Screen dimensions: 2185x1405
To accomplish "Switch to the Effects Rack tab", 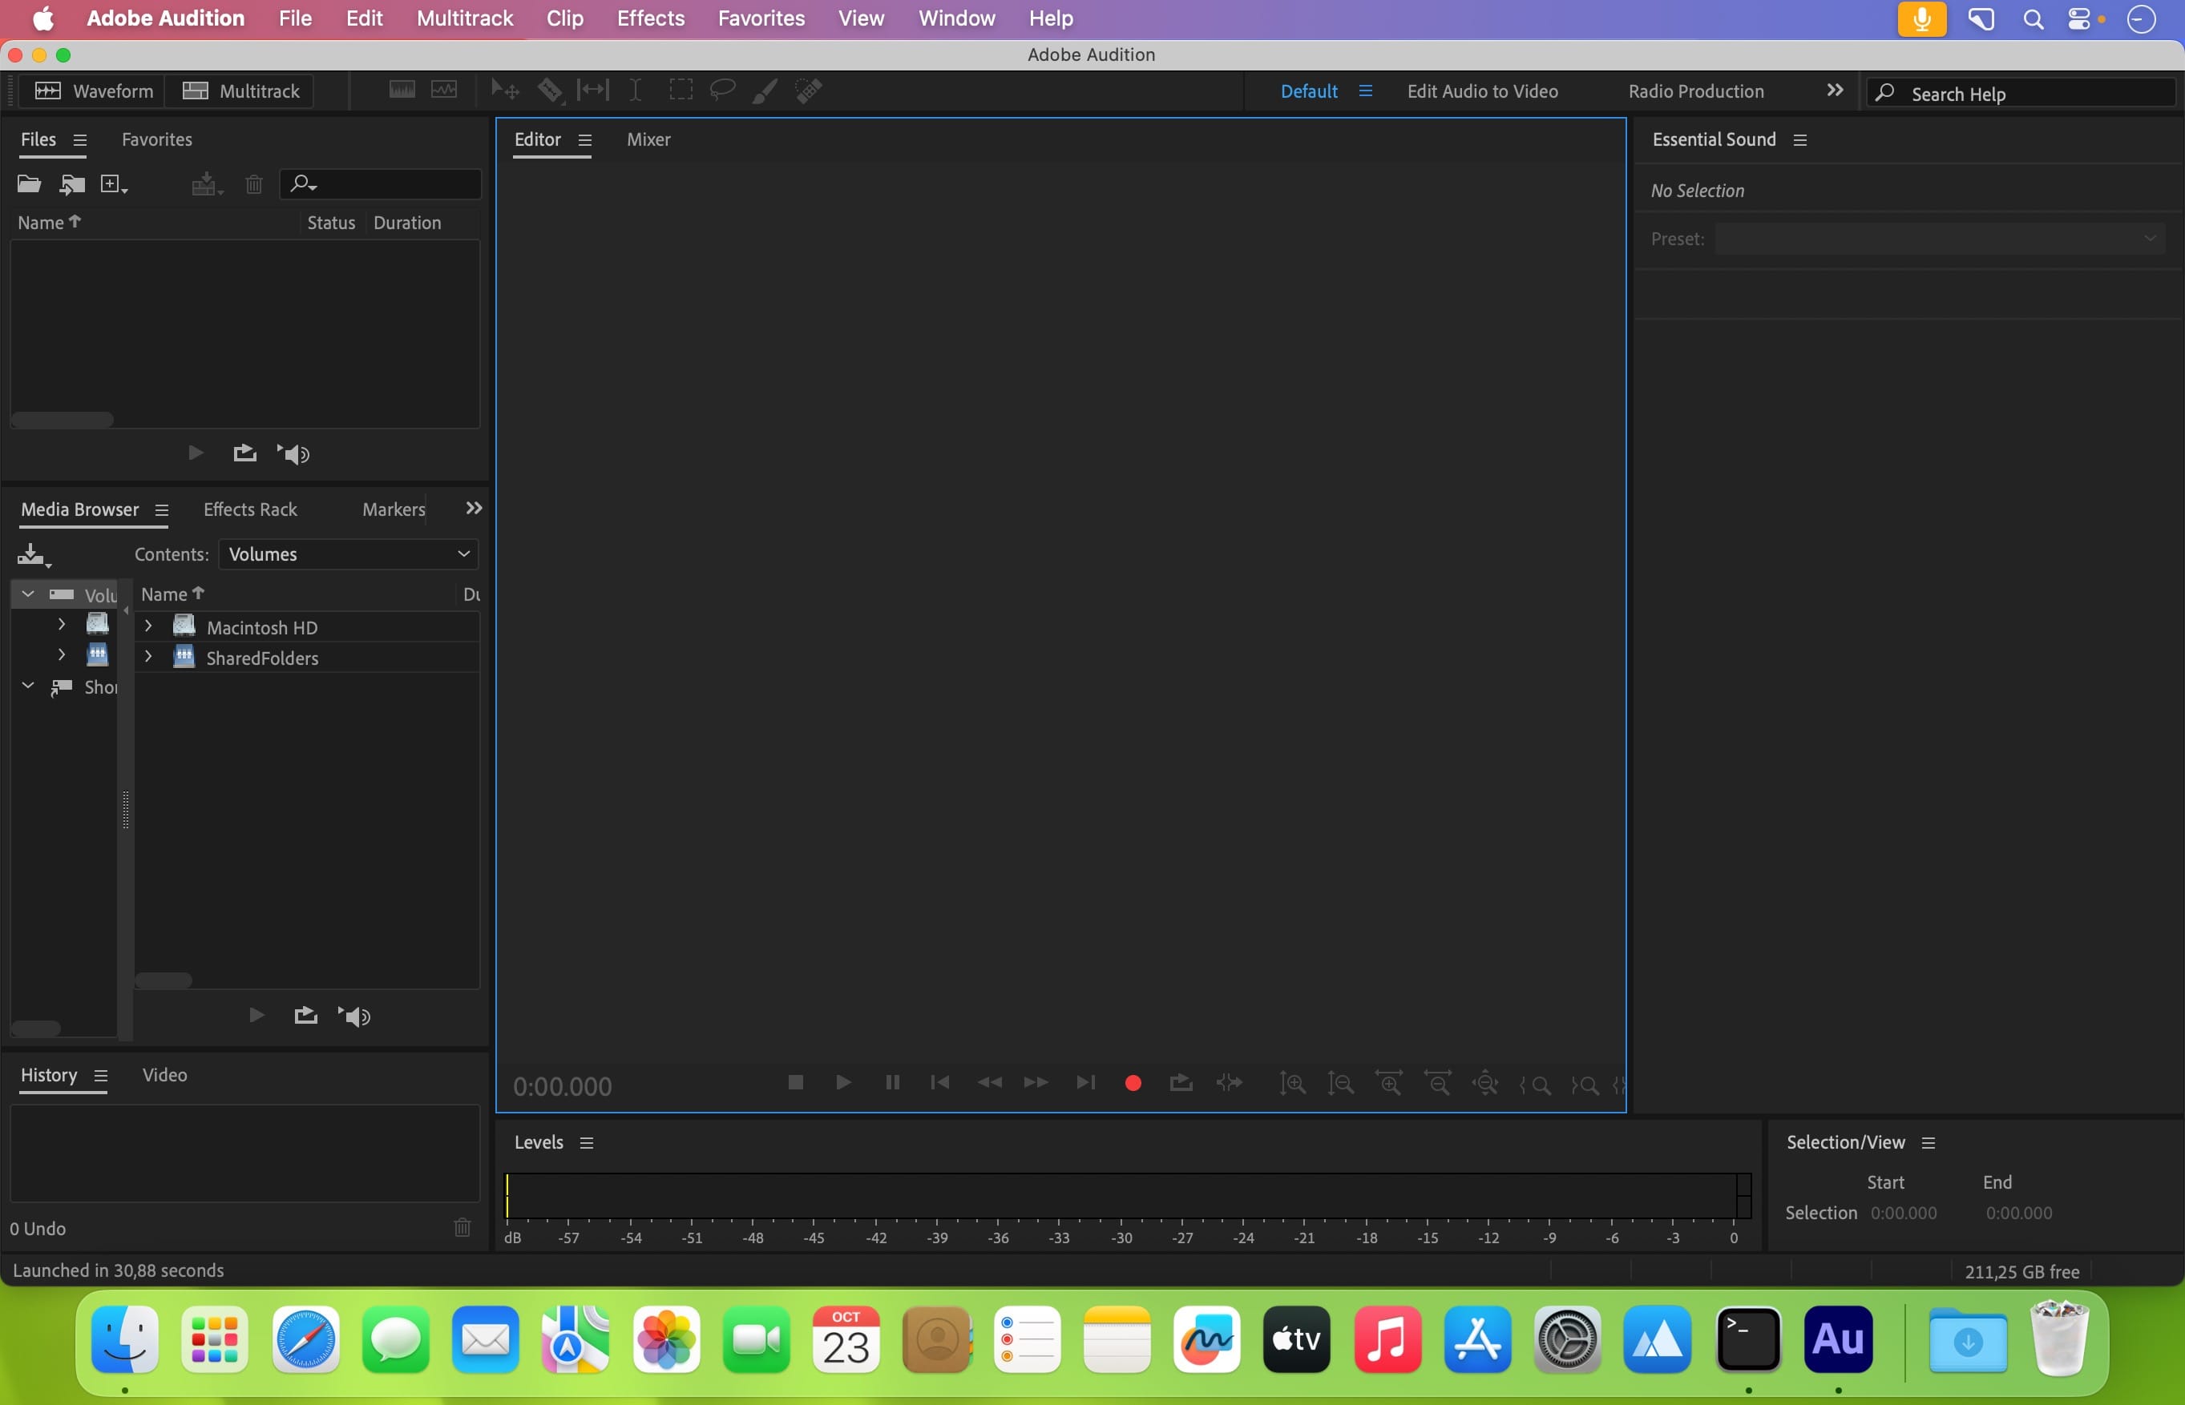I will click(x=250, y=510).
